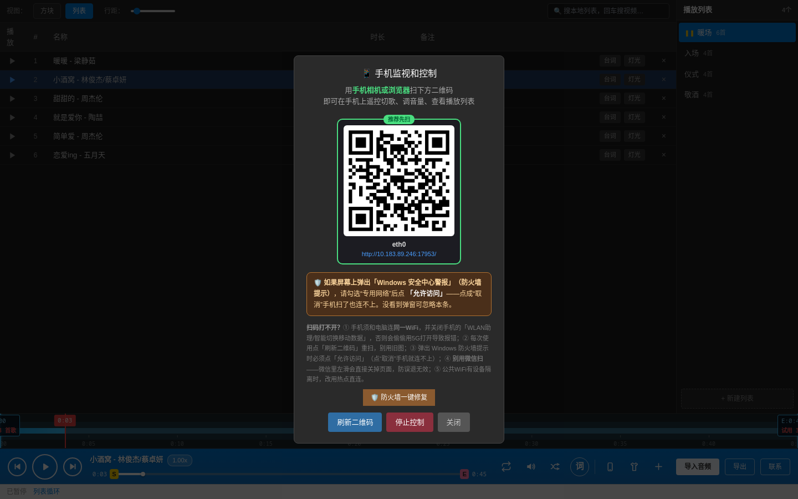Click the plus add icon
798x499 pixels.
658,467
